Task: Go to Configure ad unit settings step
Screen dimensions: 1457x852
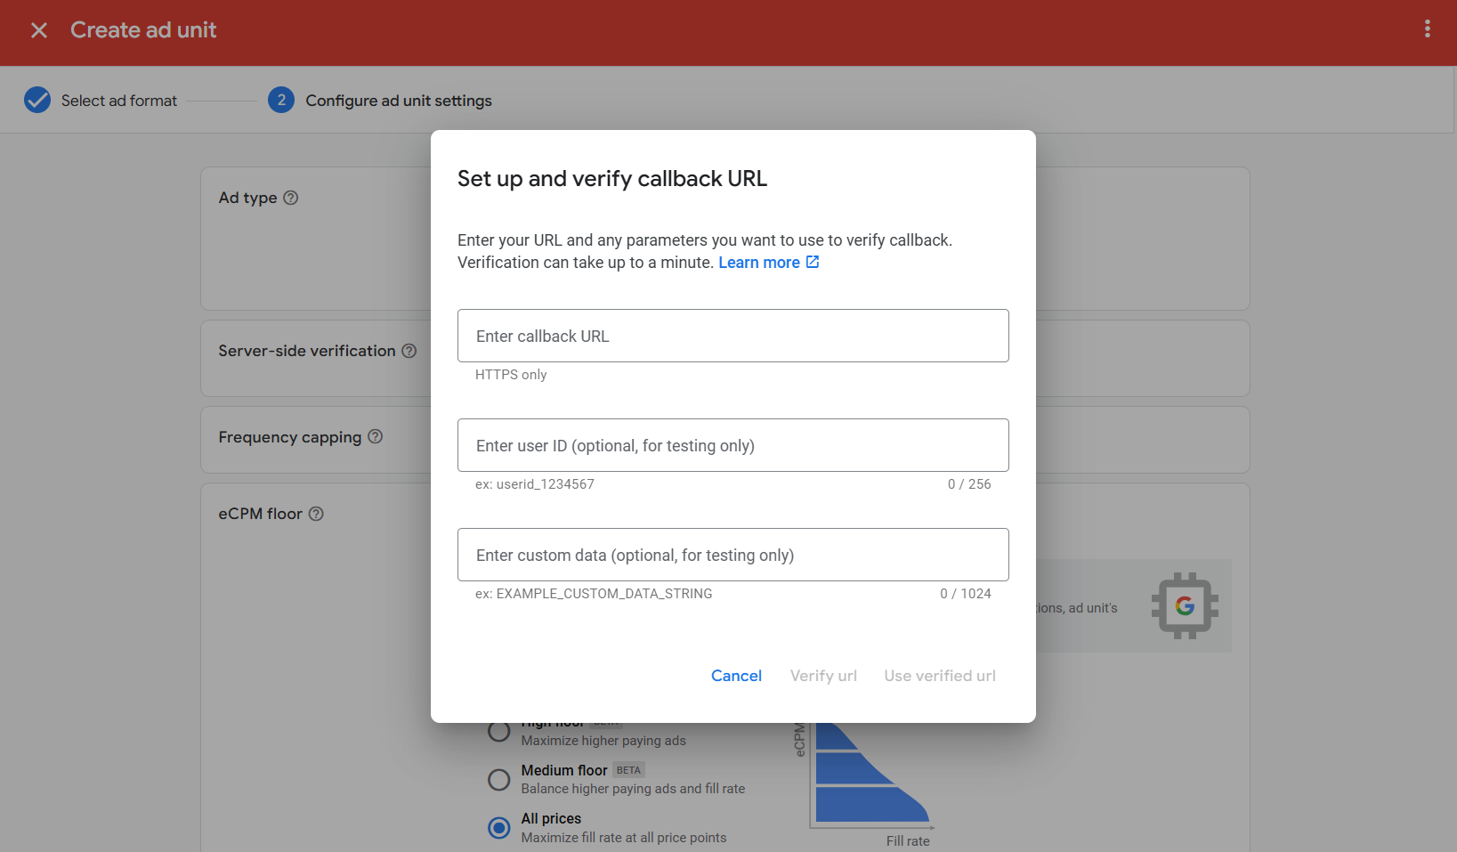Action: 398,101
